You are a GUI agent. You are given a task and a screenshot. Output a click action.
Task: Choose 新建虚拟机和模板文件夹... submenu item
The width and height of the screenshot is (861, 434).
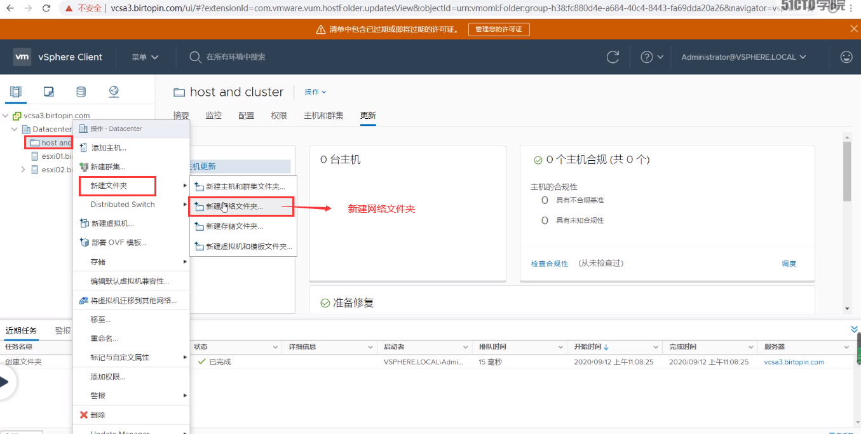pos(243,247)
